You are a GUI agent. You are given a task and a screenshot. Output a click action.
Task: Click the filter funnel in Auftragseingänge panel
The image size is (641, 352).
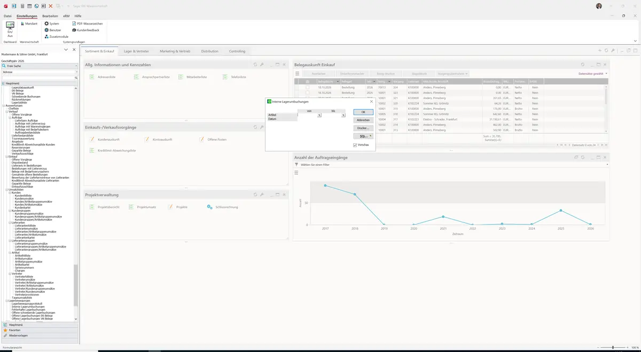[x=296, y=165]
